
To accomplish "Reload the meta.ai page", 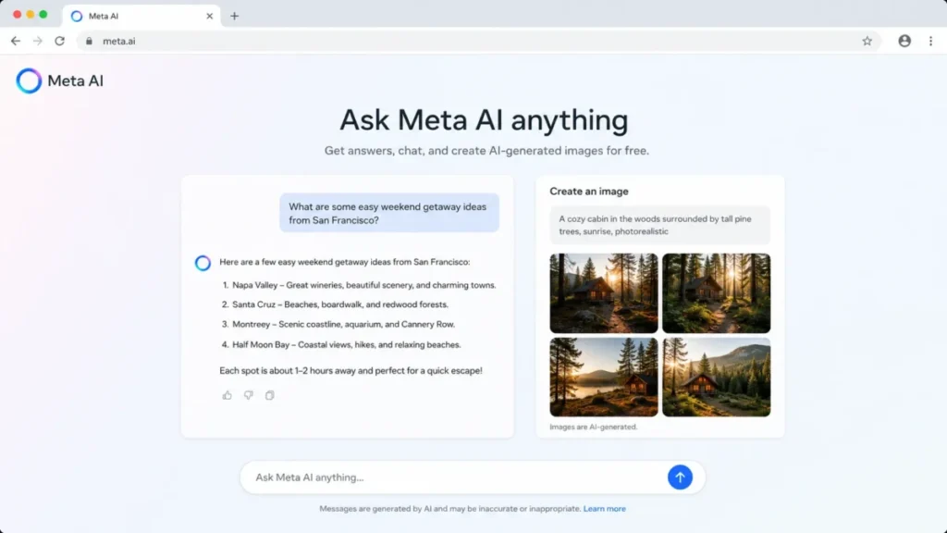I will pyautogui.click(x=60, y=41).
